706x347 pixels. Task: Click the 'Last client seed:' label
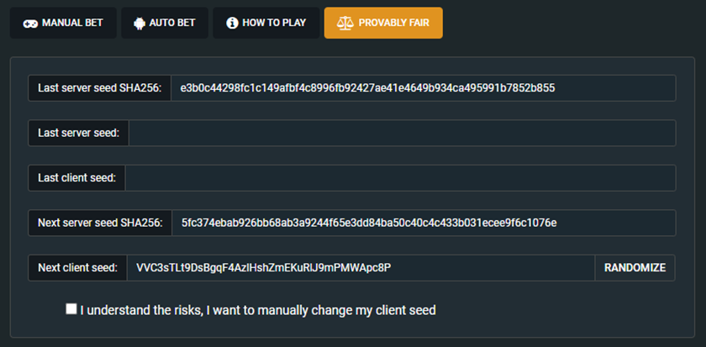(76, 178)
